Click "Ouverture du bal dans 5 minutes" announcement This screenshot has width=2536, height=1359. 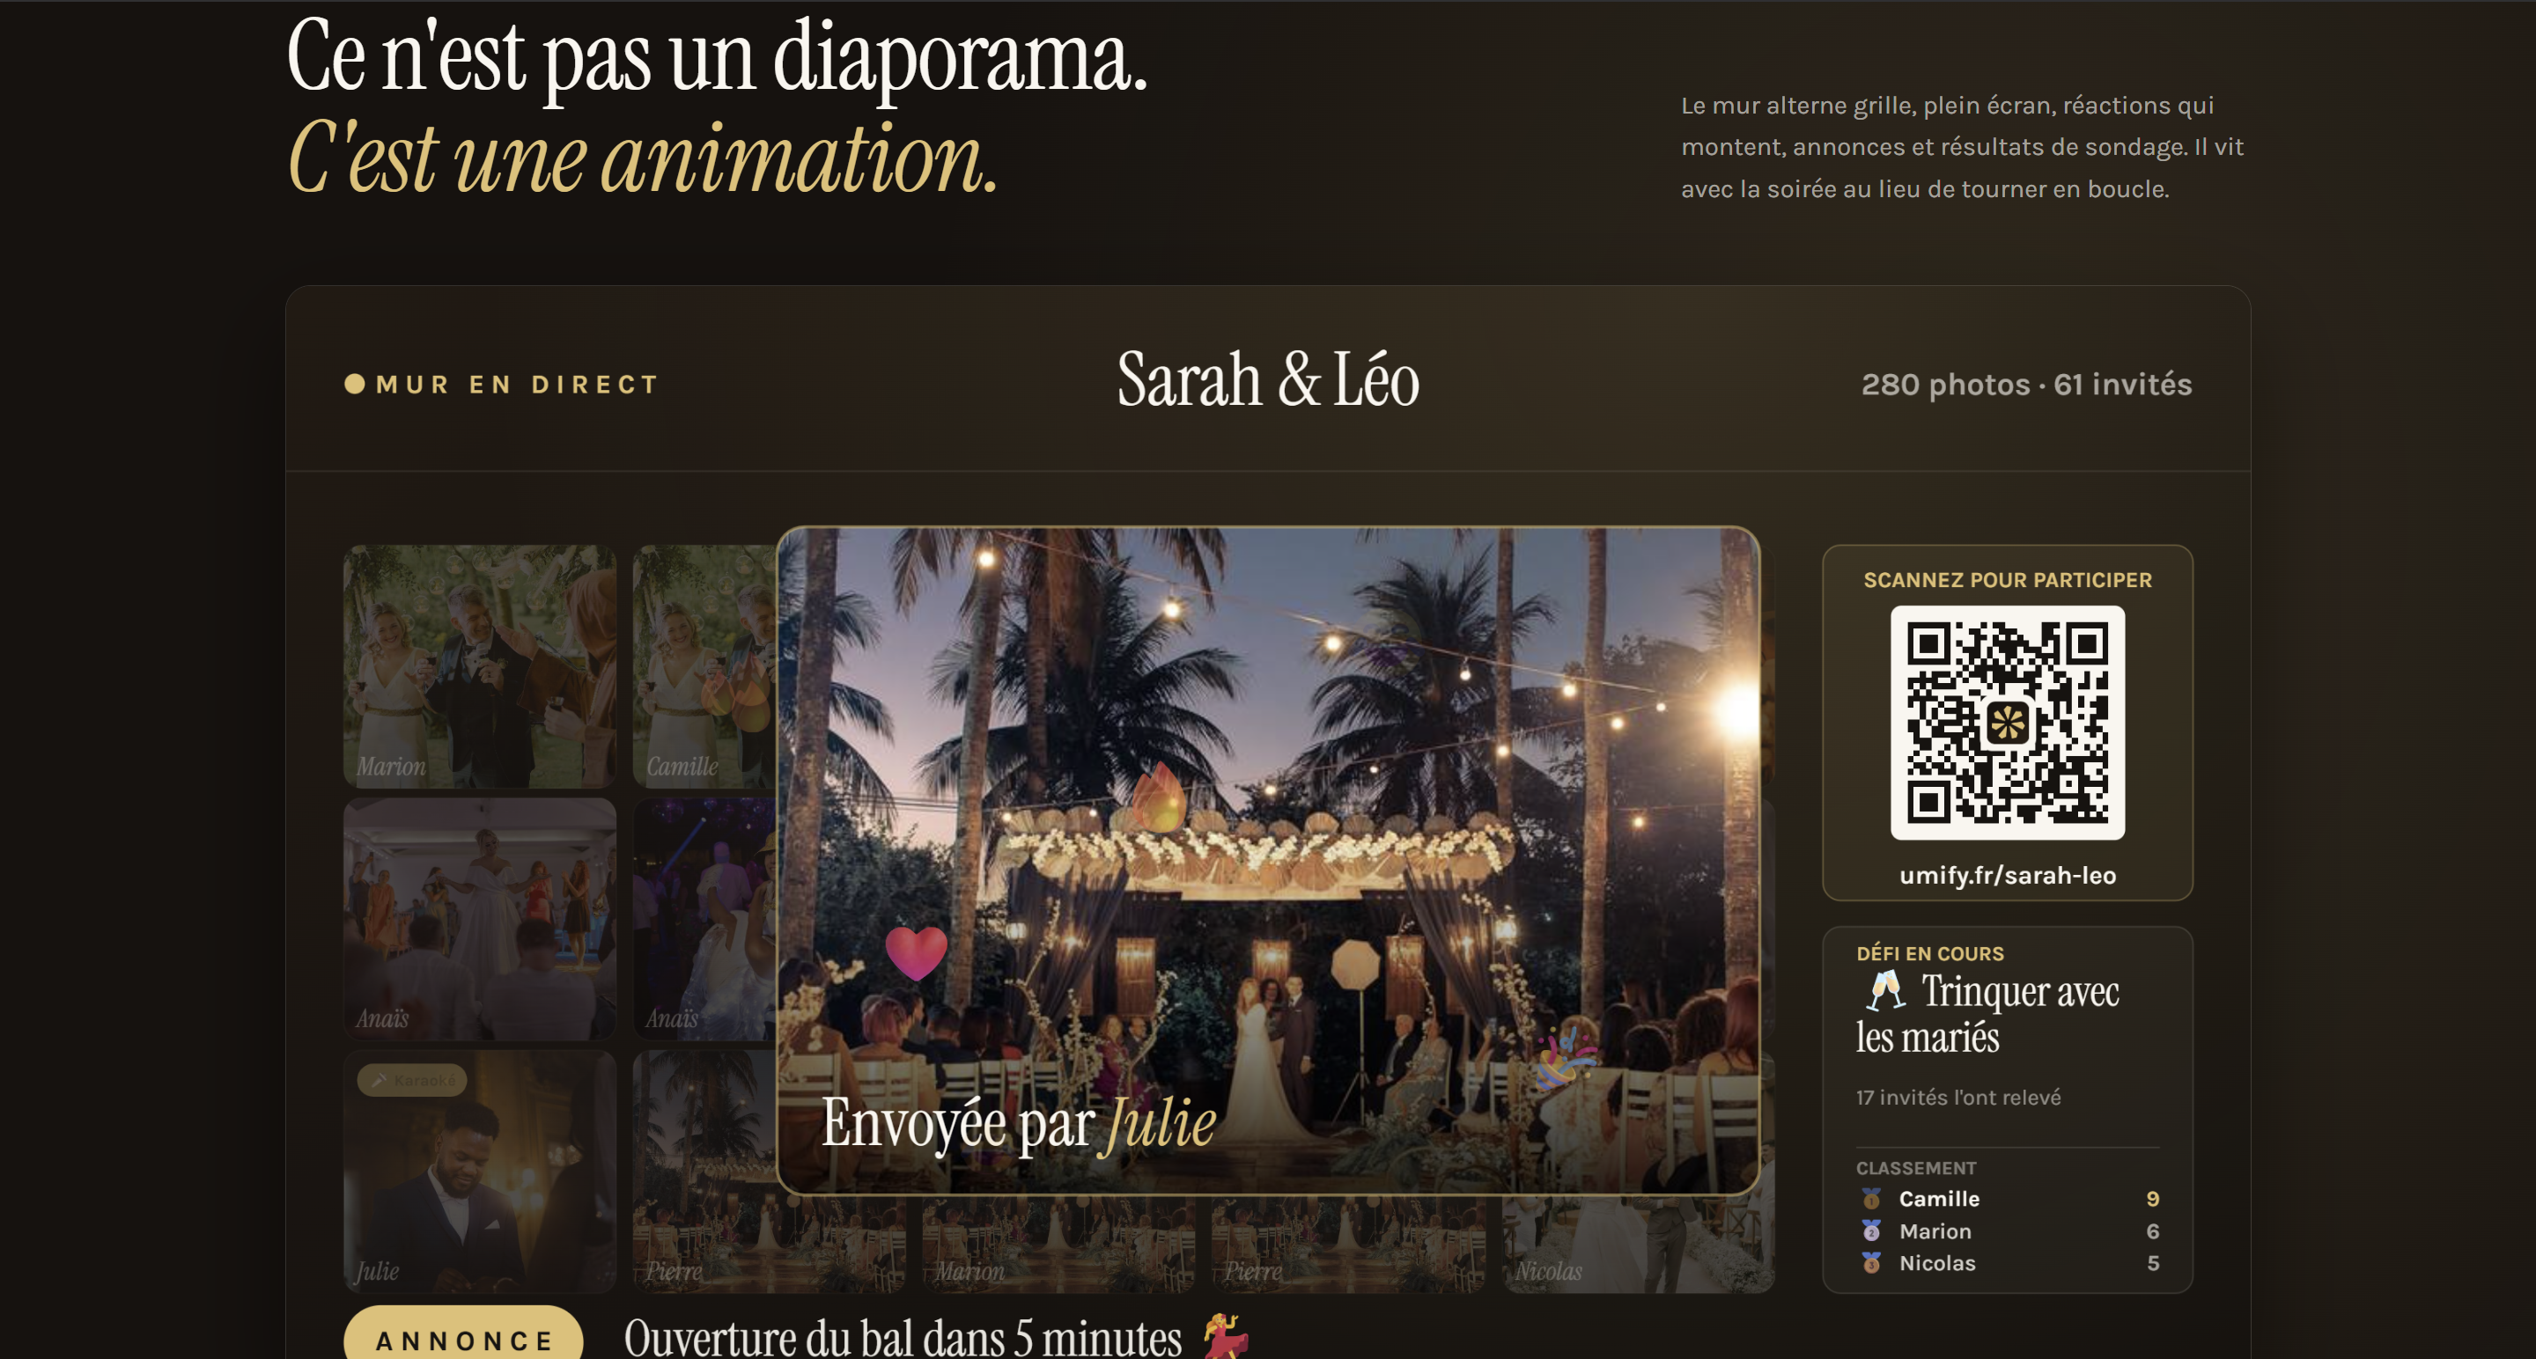(x=903, y=1339)
